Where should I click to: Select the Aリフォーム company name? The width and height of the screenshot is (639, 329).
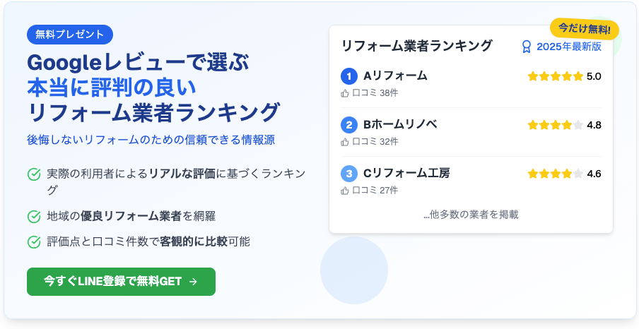[x=395, y=76]
